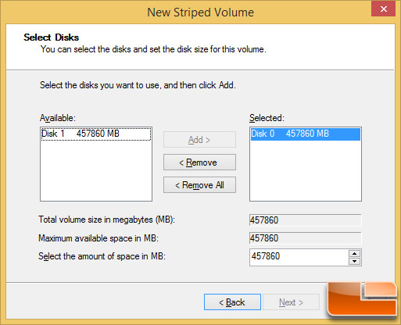Image resolution: width=401 pixels, height=325 pixels.
Task: Click the Maximum available space field
Action: click(x=306, y=238)
